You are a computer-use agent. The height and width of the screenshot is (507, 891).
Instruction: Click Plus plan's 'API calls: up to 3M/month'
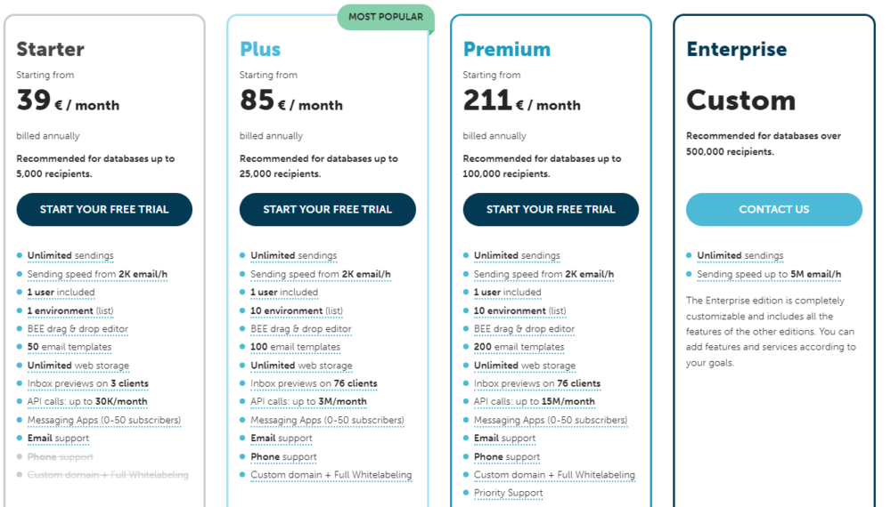coord(308,402)
